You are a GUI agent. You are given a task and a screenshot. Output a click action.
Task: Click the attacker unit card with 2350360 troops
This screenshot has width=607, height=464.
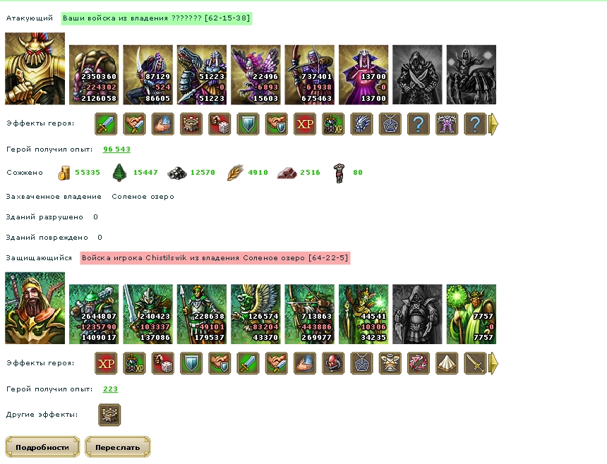(x=94, y=75)
